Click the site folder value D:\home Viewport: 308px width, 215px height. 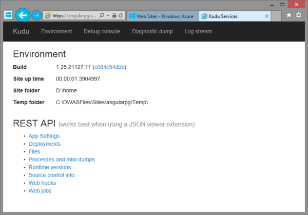[x=66, y=90]
